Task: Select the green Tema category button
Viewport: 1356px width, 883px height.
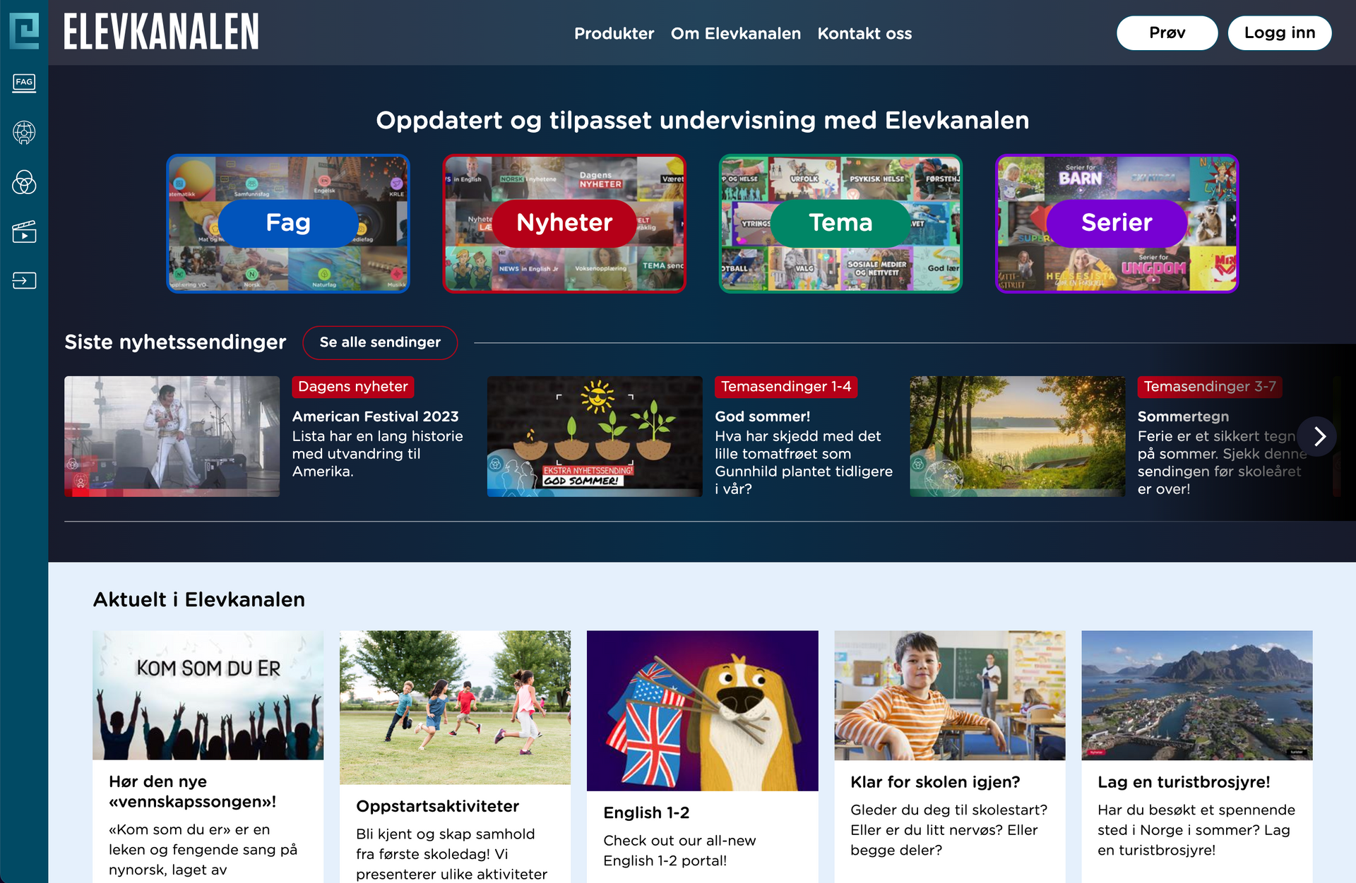Action: (840, 223)
